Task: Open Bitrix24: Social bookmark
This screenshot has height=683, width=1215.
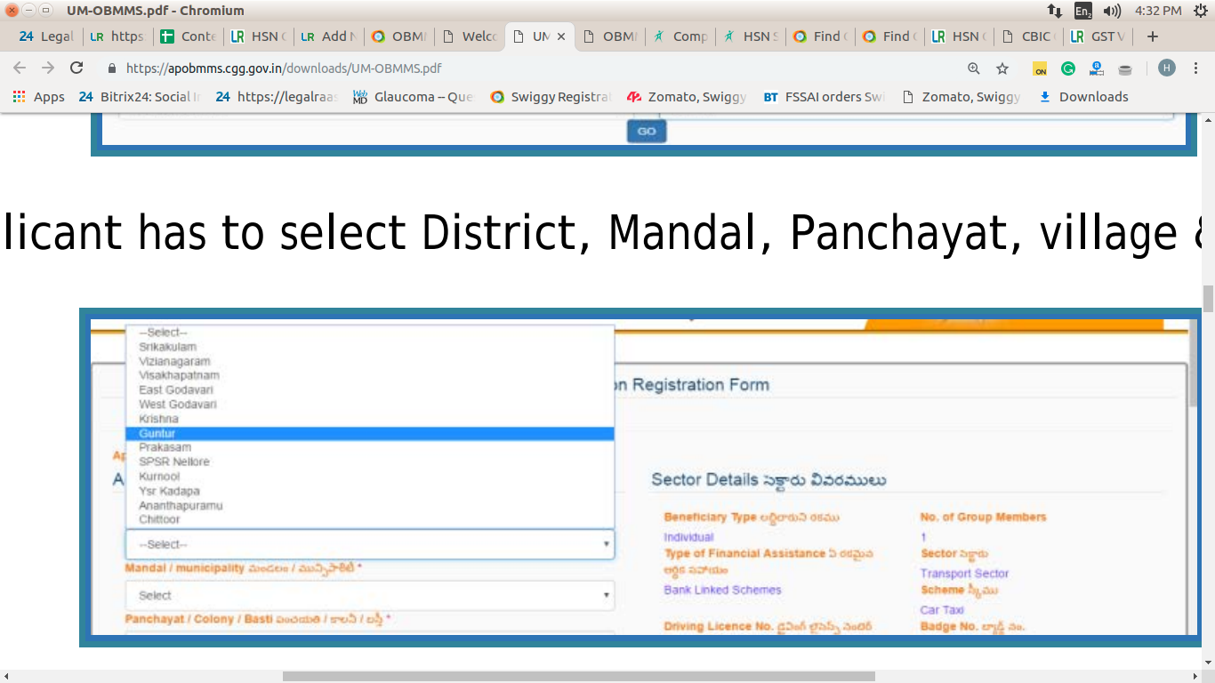Action: [140, 97]
